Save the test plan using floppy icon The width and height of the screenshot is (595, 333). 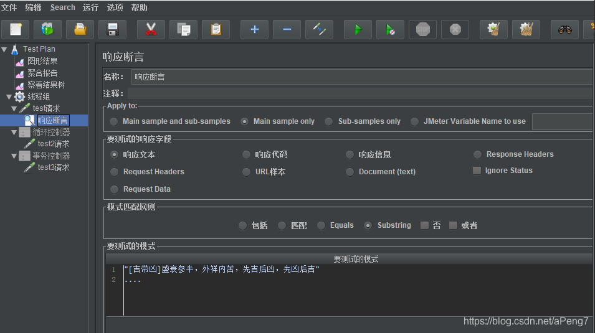pyautogui.click(x=112, y=29)
